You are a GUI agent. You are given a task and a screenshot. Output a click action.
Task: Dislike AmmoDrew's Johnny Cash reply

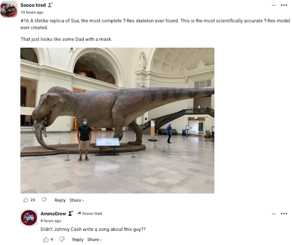(x=62, y=240)
